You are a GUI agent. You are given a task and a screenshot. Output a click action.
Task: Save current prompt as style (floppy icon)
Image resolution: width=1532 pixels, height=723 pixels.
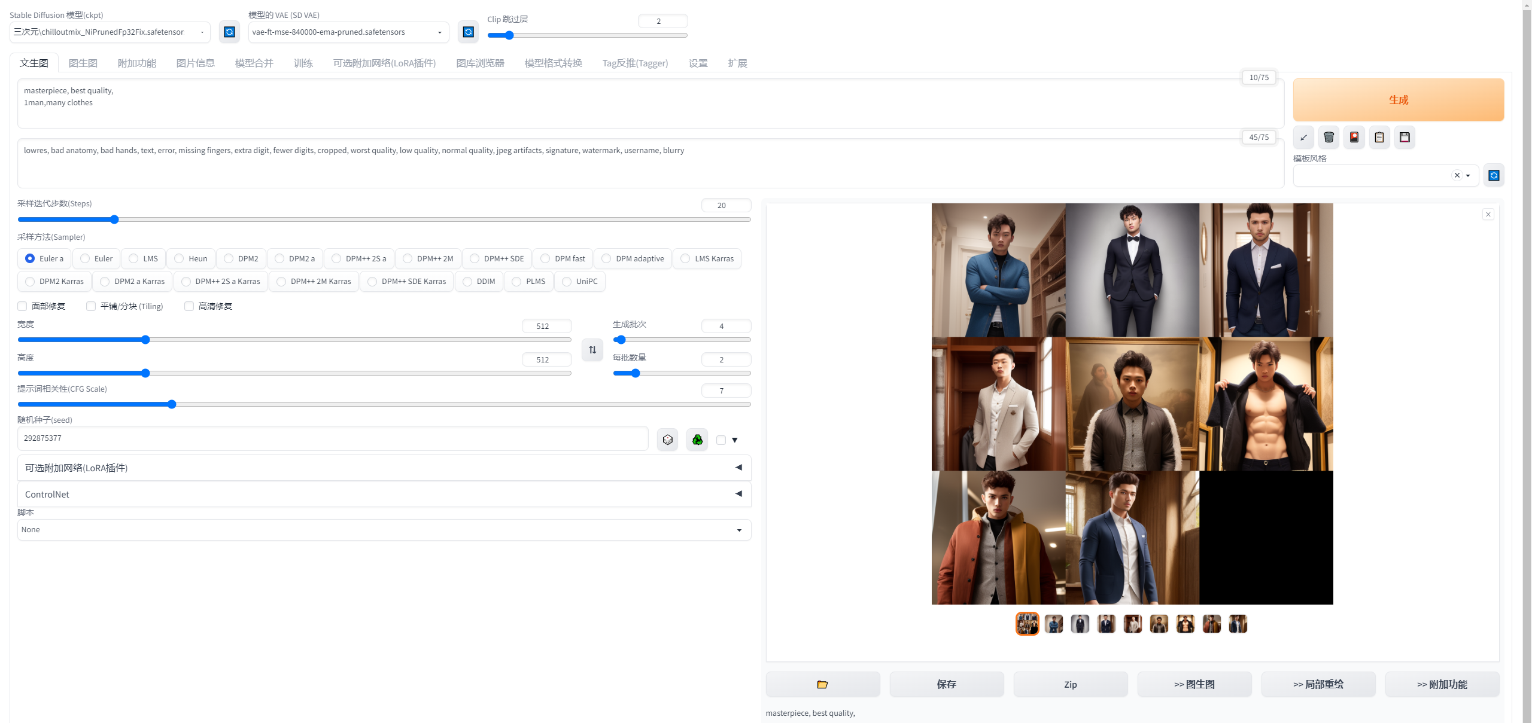click(x=1405, y=138)
